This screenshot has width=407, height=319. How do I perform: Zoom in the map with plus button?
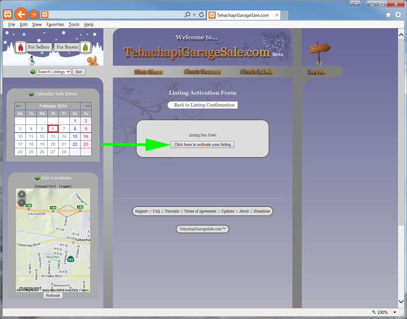point(22,194)
